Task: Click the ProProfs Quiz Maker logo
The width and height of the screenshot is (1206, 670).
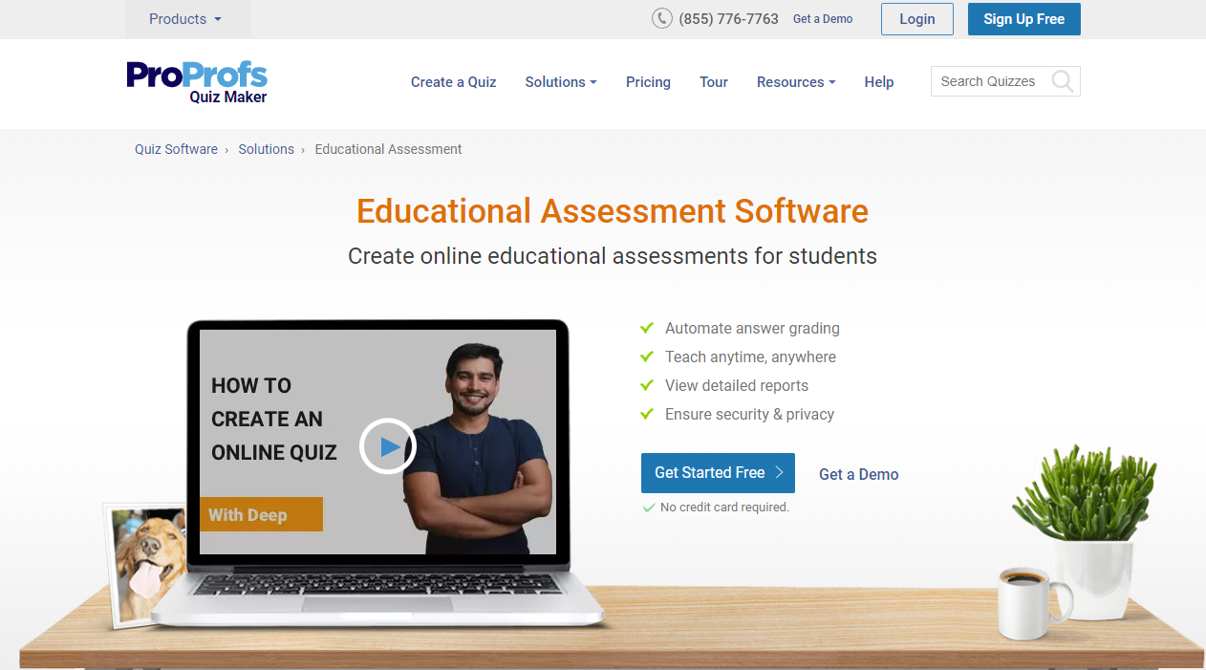Action: click(197, 82)
